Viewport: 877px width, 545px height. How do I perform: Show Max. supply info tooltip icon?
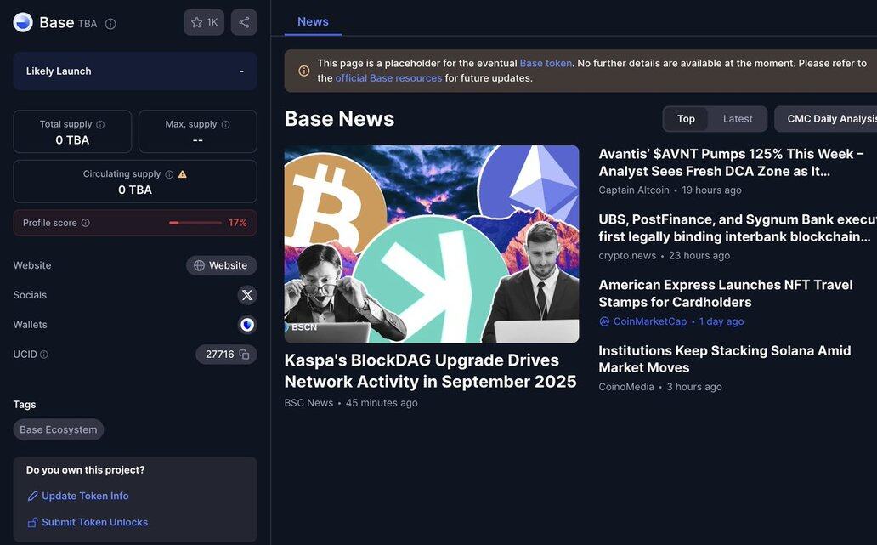tap(225, 124)
